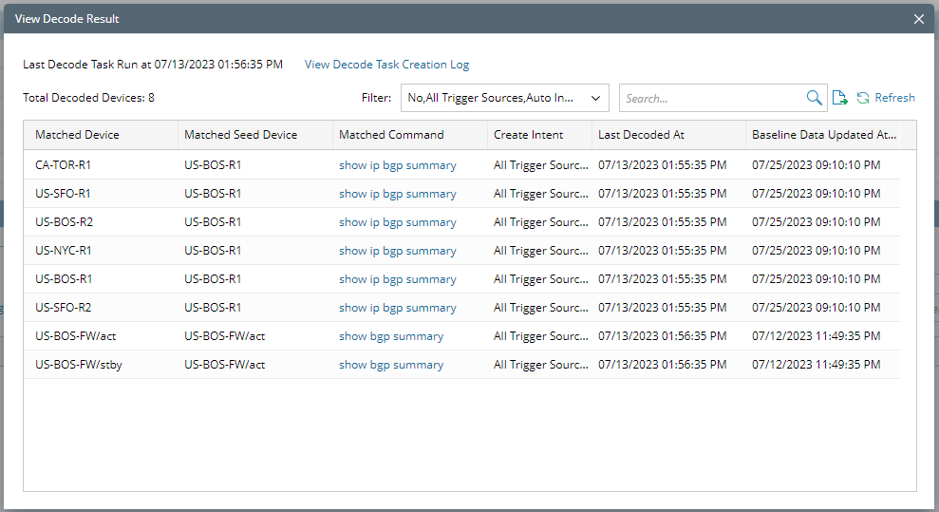Click seed device US-BOS-FW/act in US-BOS-FW/stby row
Viewport: 939px width, 512px height.
tap(225, 365)
